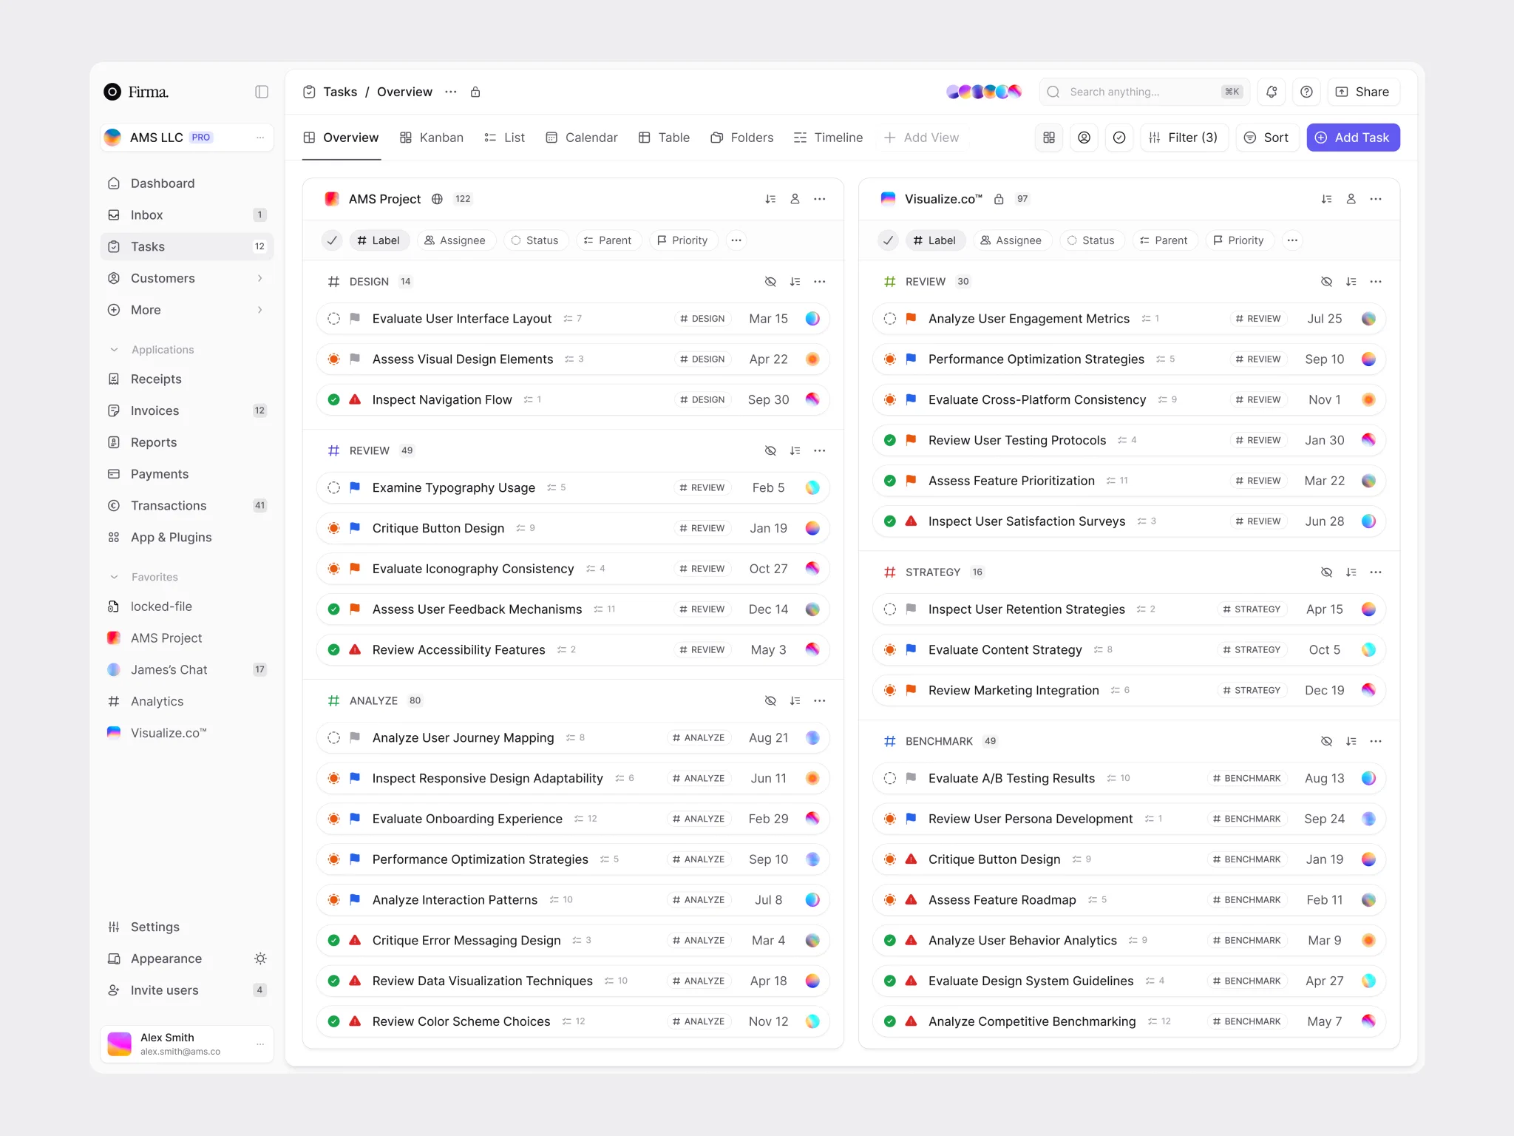Collapse the Favorites section
The width and height of the screenshot is (1514, 1136).
pos(114,577)
